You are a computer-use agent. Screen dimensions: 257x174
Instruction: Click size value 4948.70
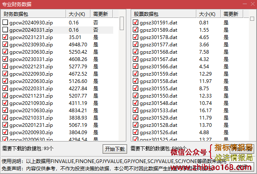pyautogui.click(x=78, y=44)
